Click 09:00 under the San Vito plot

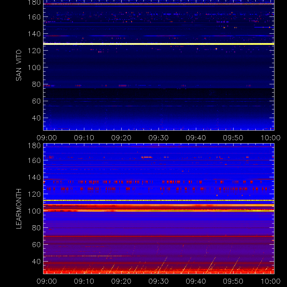click(x=47, y=138)
